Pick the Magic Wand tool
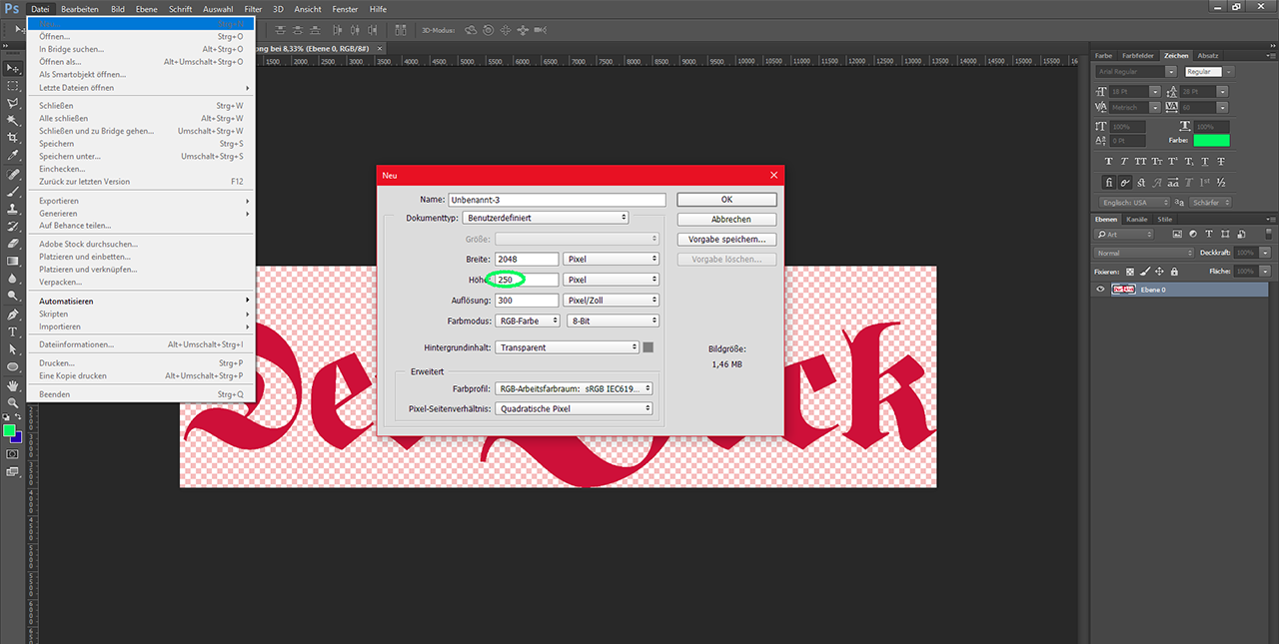Image resolution: width=1279 pixels, height=644 pixels. tap(13, 121)
